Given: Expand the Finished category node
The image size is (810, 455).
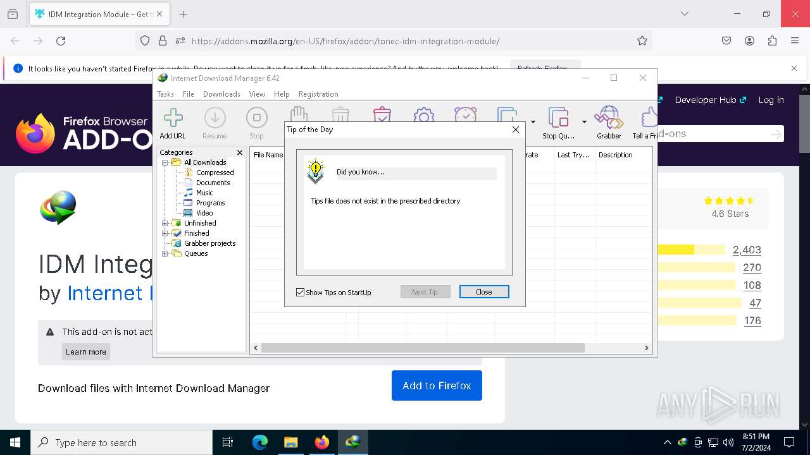Looking at the screenshot, I should coord(165,233).
